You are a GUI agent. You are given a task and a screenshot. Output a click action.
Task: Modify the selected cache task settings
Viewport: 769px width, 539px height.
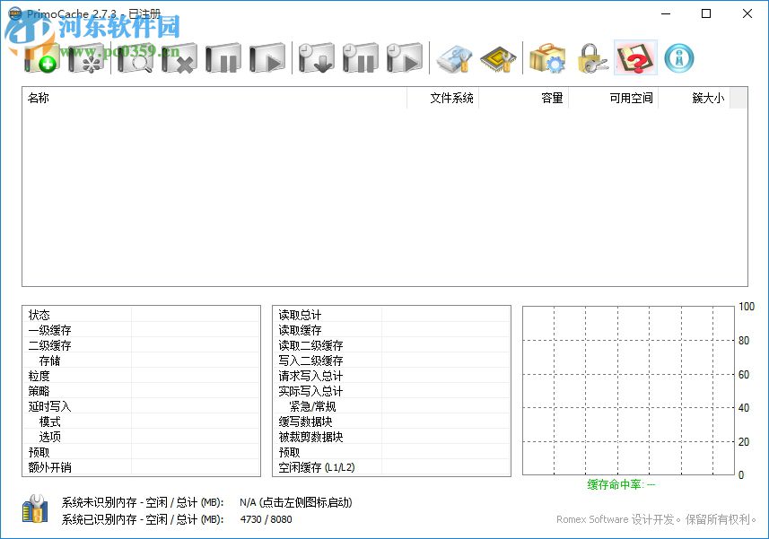(85, 58)
